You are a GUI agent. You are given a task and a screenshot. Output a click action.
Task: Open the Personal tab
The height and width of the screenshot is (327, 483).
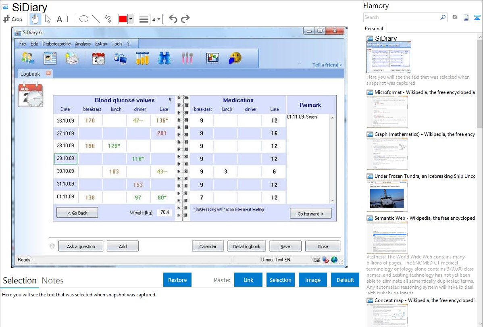(x=374, y=29)
